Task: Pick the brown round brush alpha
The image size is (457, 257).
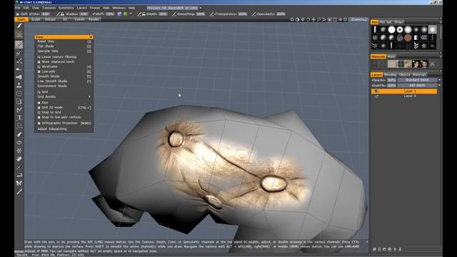Action: pyautogui.click(x=408, y=38)
